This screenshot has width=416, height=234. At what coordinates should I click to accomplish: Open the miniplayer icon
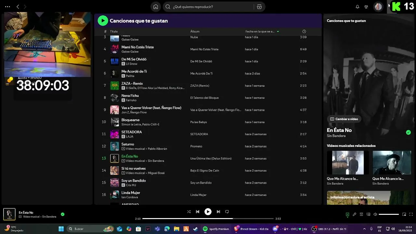404,214
